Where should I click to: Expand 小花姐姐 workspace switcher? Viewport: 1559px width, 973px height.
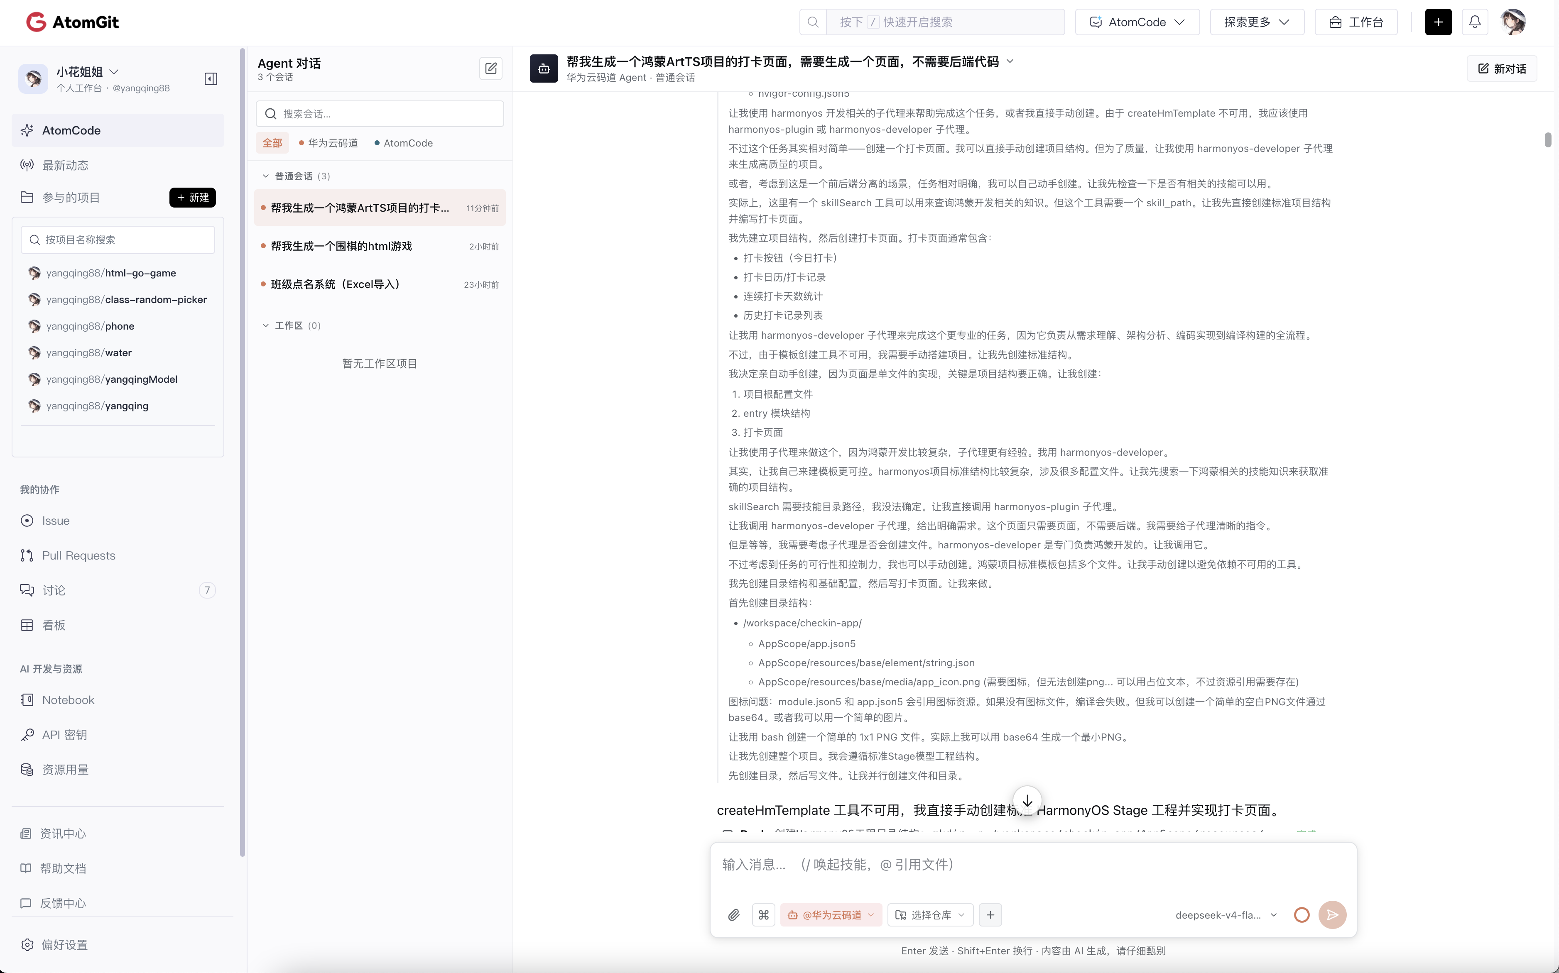click(88, 71)
